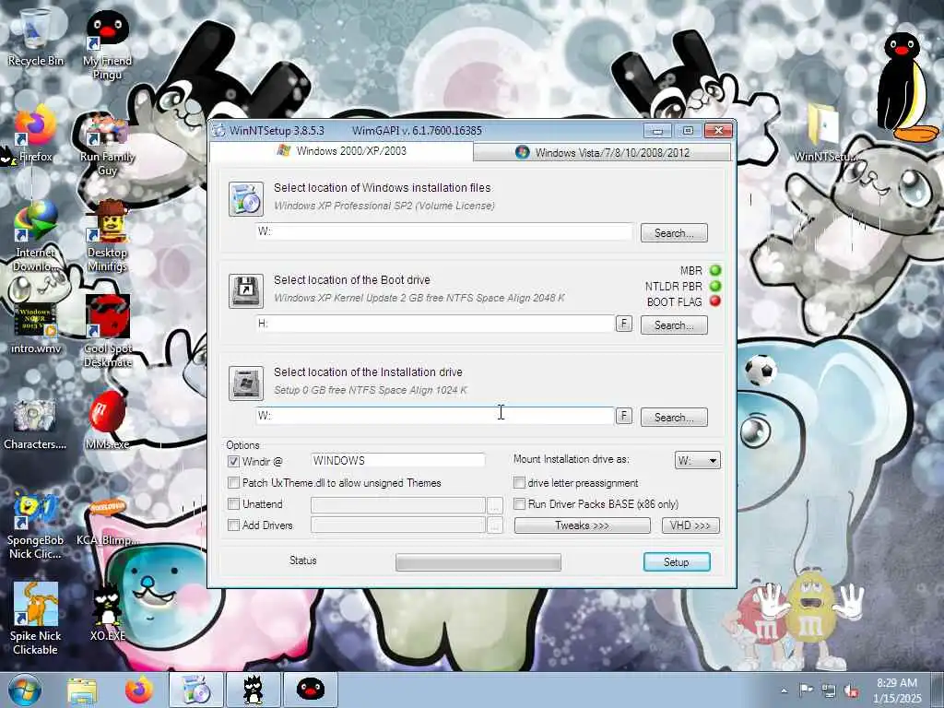Click the WinNTSetup title bar icon
This screenshot has width=944, height=708.
219,130
